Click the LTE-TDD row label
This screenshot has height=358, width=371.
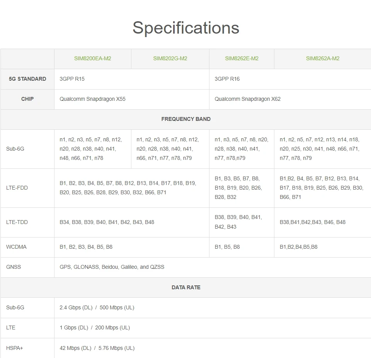tap(17, 222)
